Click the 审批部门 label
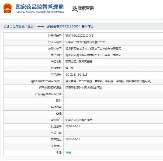The width and height of the screenshot is (163, 161). click(x=56, y=120)
